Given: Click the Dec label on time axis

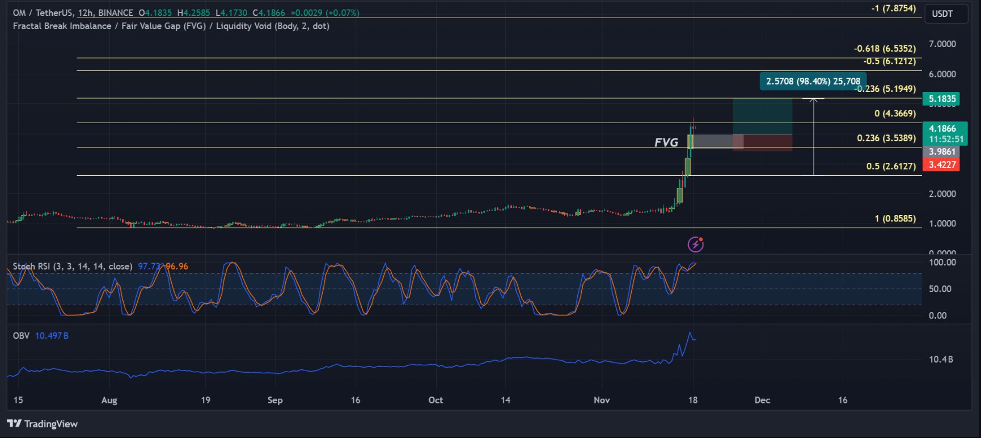Looking at the screenshot, I should [x=762, y=400].
